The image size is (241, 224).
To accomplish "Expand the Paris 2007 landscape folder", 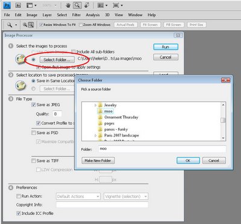I will [x=95, y=135].
